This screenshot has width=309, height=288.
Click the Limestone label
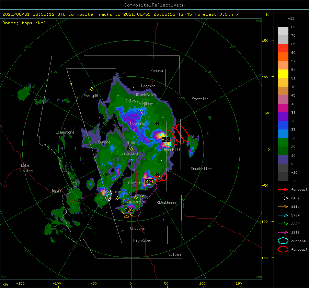(x=65, y=132)
